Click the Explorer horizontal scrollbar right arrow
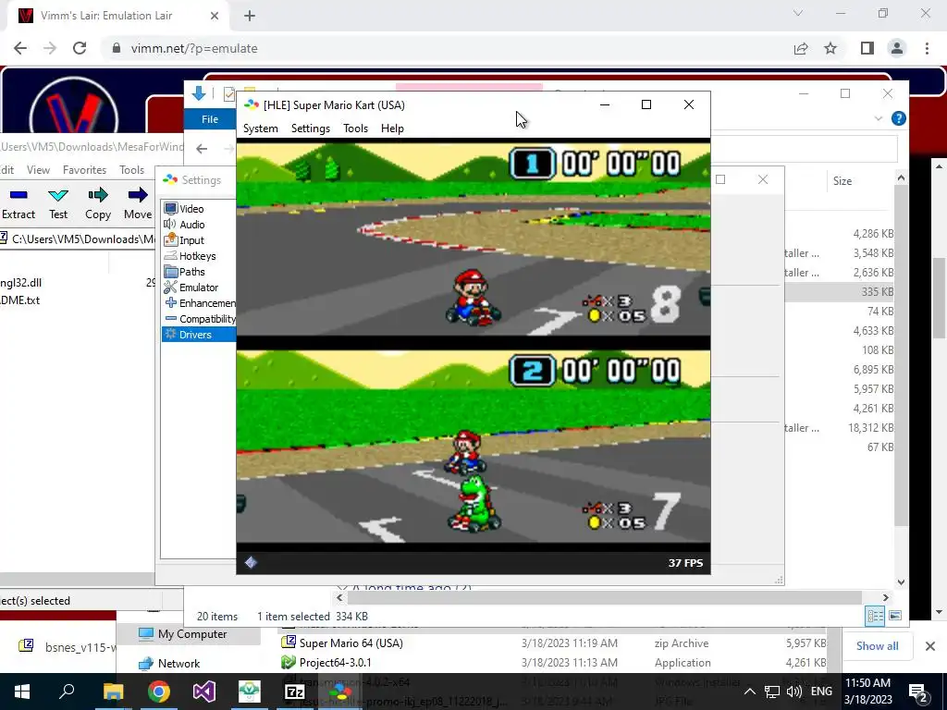 885,598
